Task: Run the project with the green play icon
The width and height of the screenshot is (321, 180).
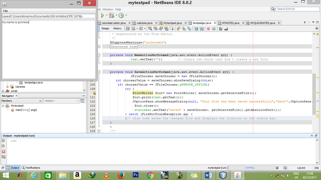Action: pyautogui.click(x=102, y=15)
